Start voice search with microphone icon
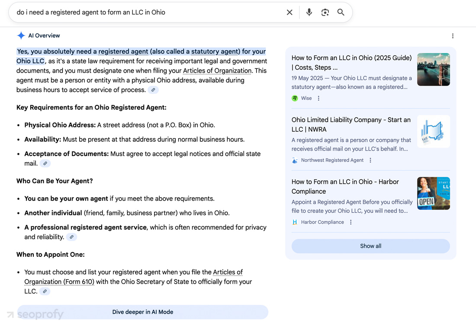Screen dimensions: 476x326 [309, 13]
